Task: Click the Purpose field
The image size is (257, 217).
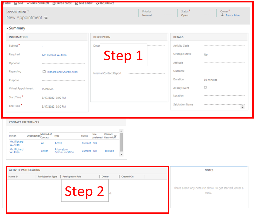Action: click(63, 80)
